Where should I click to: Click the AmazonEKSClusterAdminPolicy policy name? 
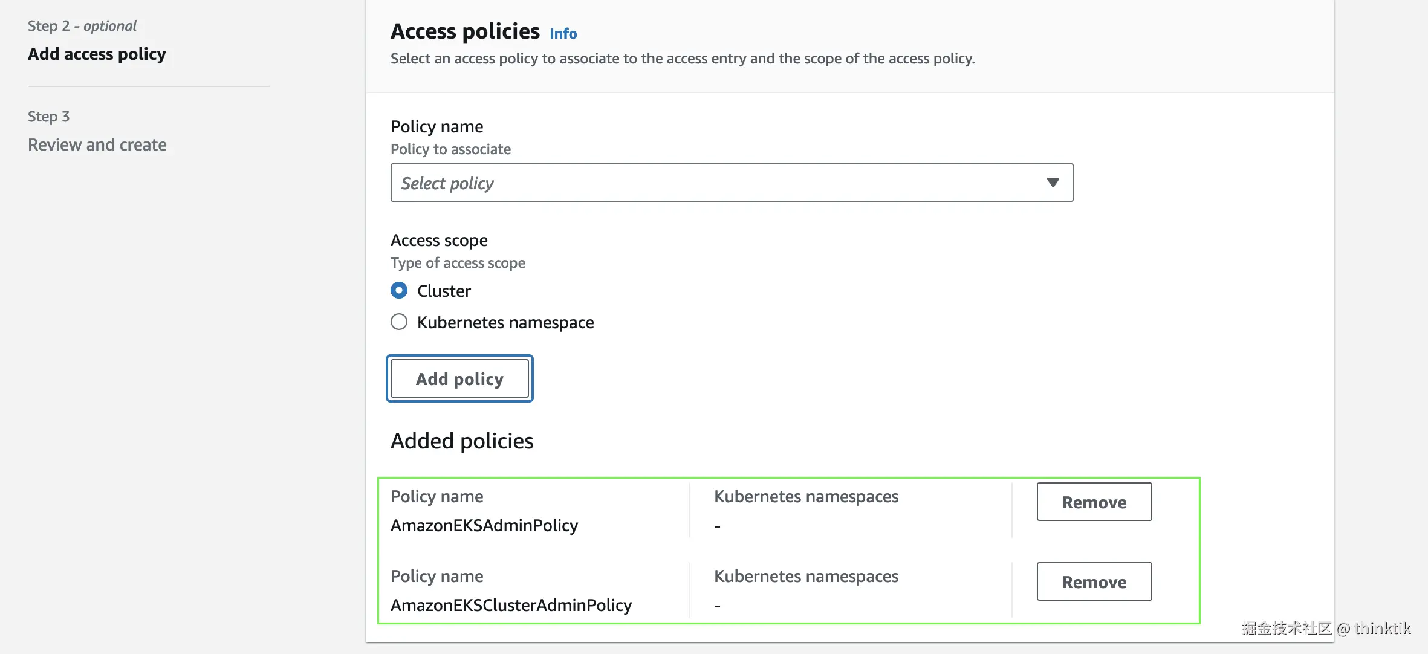pos(511,605)
